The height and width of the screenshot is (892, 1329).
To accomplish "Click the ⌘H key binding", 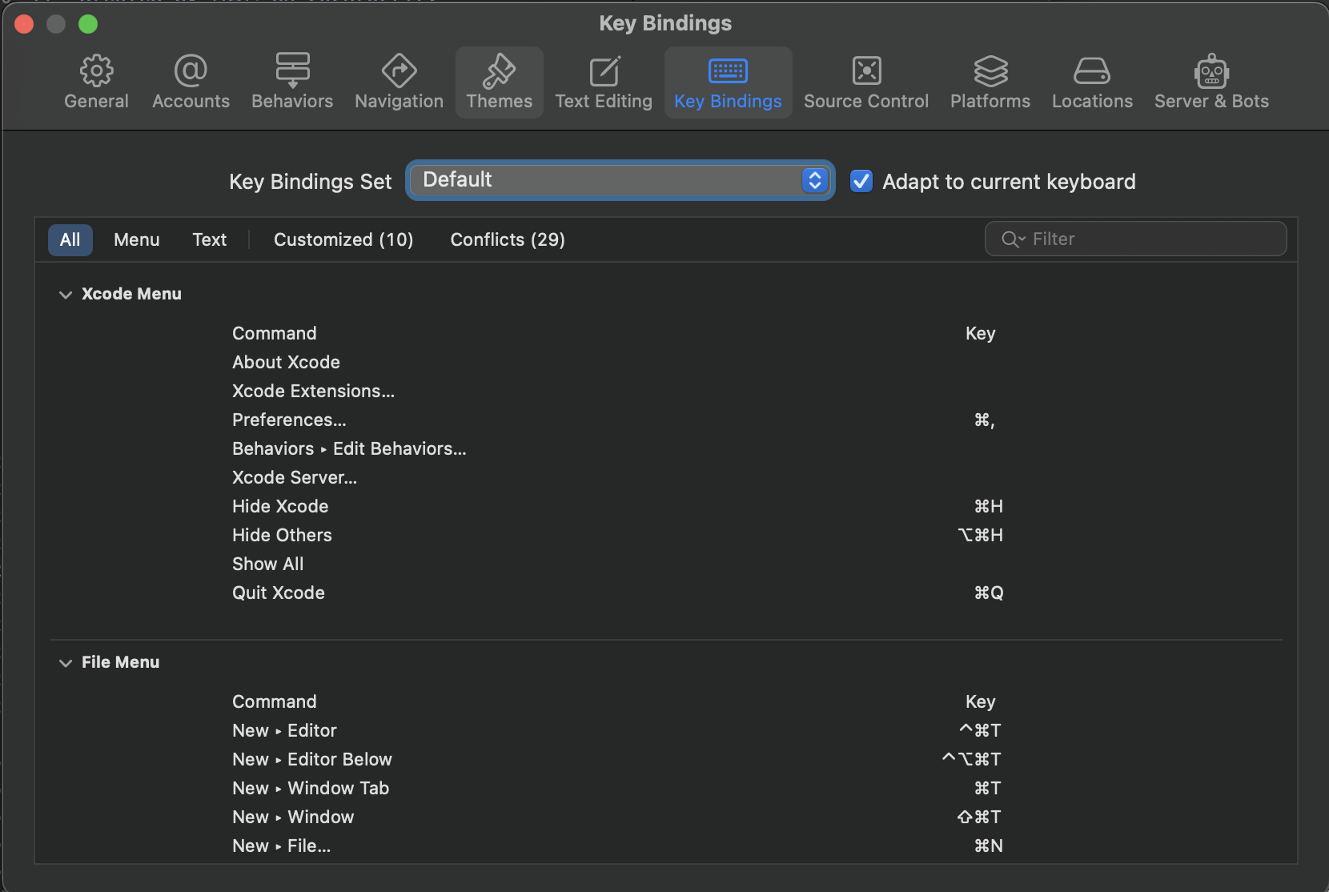I will [x=989, y=506].
